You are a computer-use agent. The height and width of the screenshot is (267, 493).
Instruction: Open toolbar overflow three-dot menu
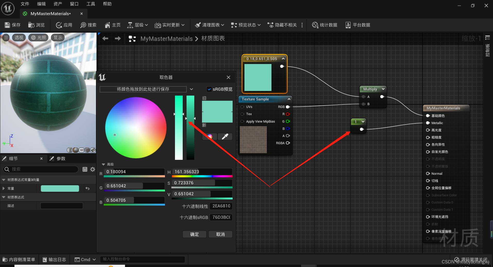tap(302, 25)
